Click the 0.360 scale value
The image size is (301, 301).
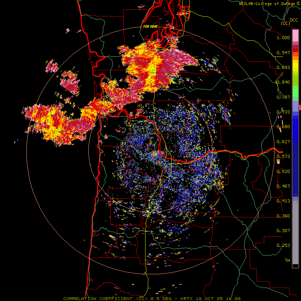coord(283,216)
